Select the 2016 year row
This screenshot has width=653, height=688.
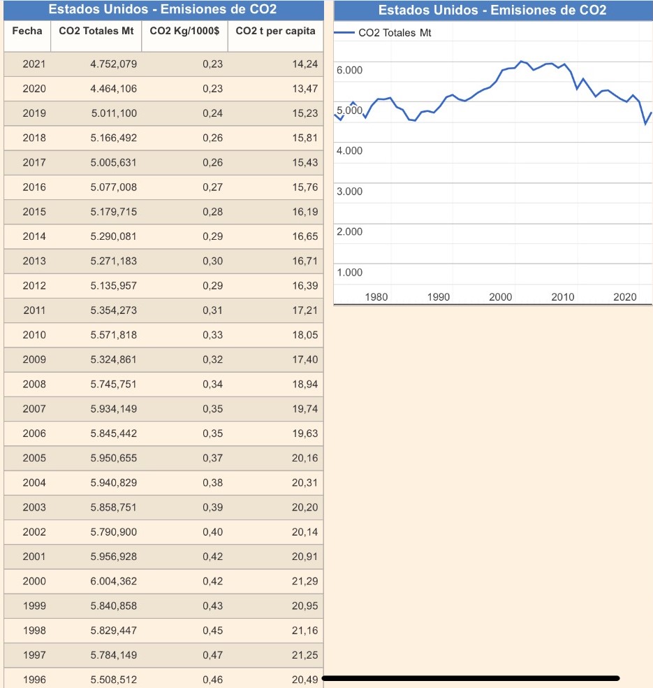pos(34,187)
